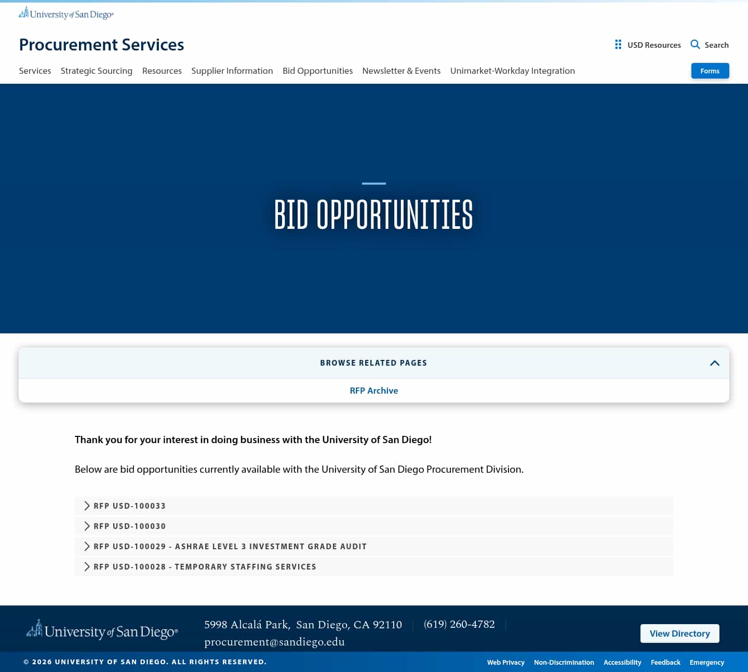Click the Search magnifying glass icon
This screenshot has height=672, width=748.
(695, 45)
